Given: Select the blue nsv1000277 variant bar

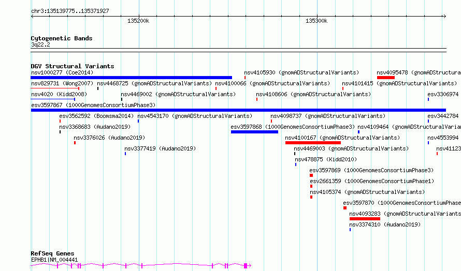Looking at the screenshot, I should click(132, 78).
